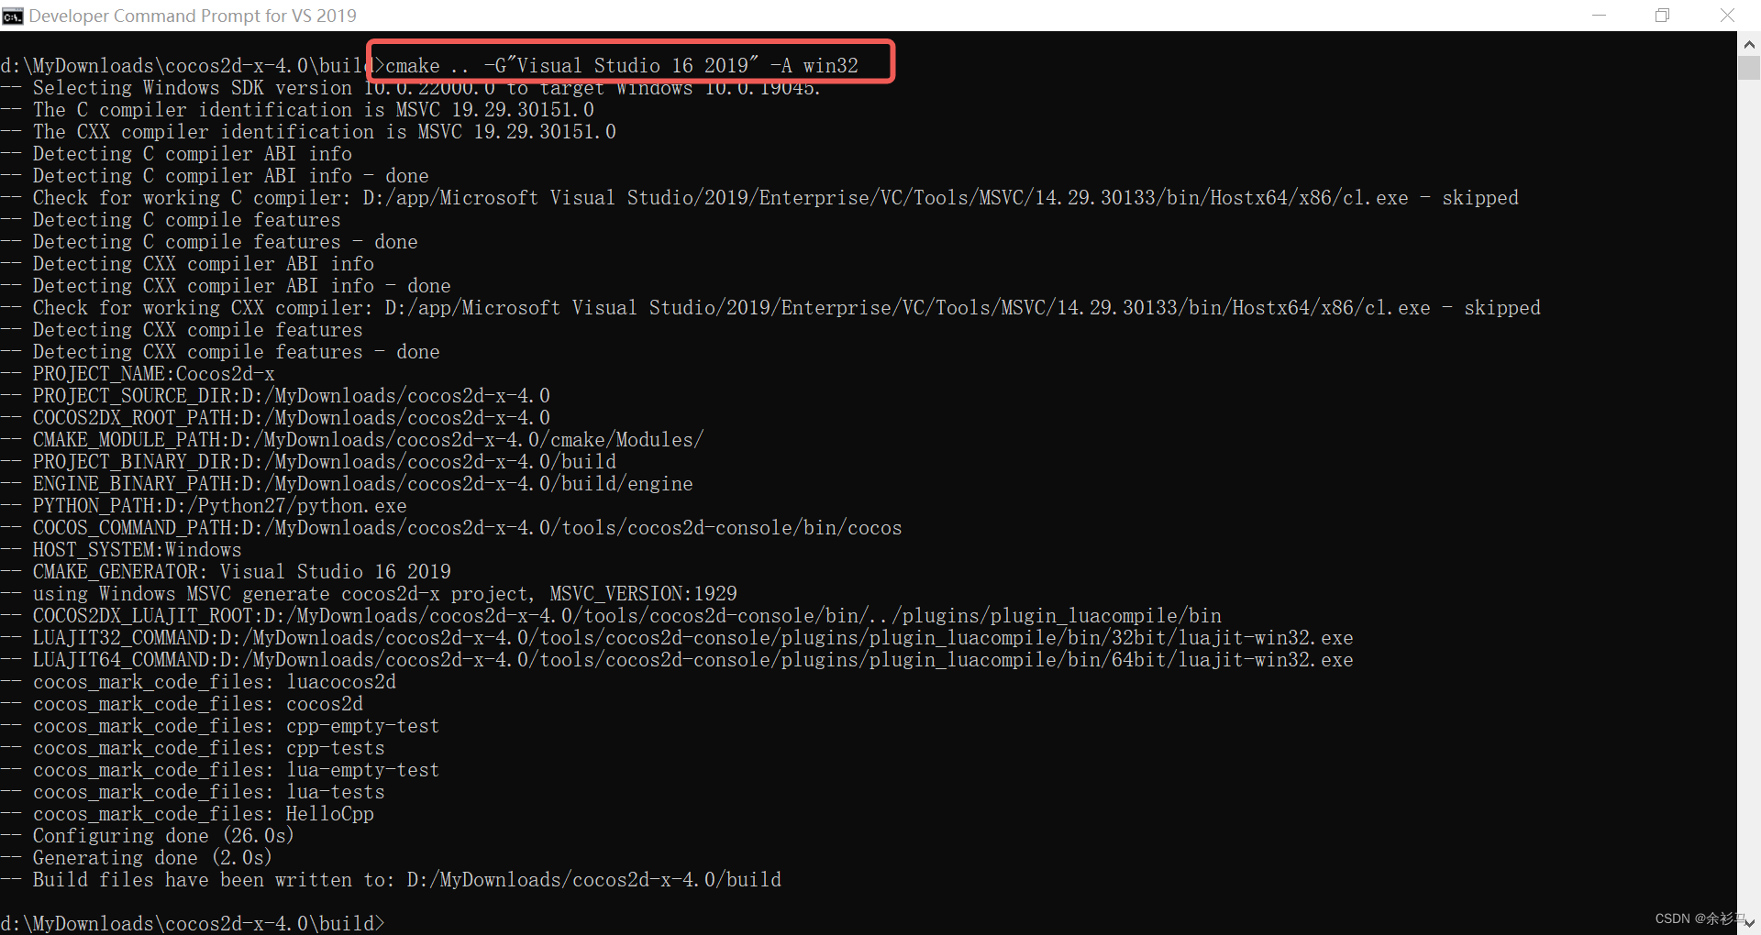Restore down the command prompt window

[1662, 16]
